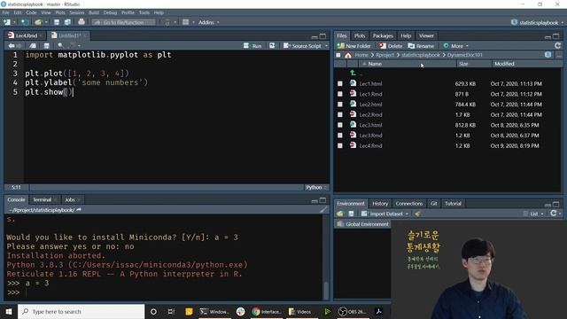
Task: Open the Python file type selector
Action: point(315,187)
